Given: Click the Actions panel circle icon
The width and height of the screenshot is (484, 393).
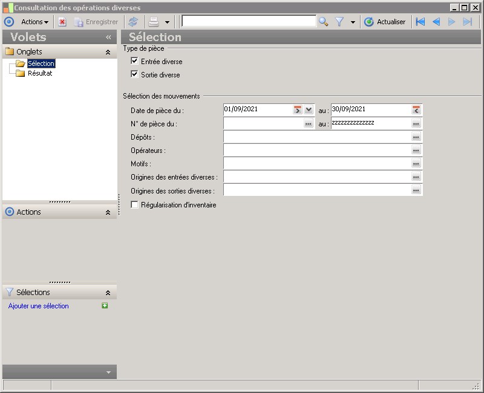Looking at the screenshot, I should coord(10,212).
